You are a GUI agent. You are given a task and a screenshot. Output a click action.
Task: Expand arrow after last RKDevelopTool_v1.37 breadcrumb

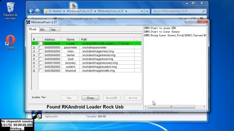pos(127,11)
